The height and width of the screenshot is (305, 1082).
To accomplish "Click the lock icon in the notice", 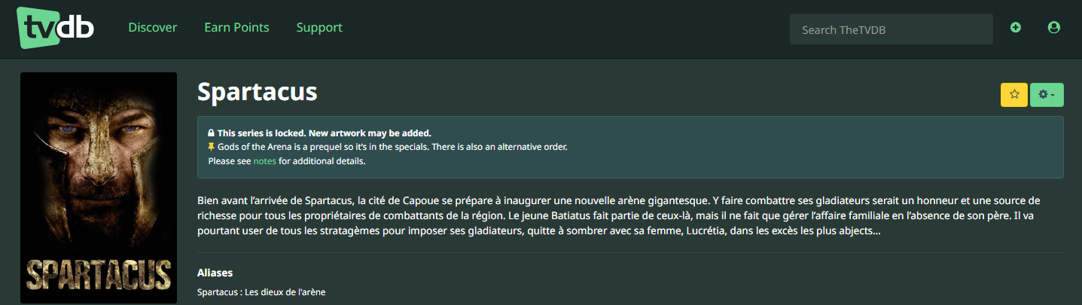I will [212, 133].
